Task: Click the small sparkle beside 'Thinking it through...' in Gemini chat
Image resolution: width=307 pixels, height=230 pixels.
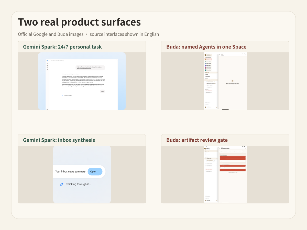Action: (62, 95)
